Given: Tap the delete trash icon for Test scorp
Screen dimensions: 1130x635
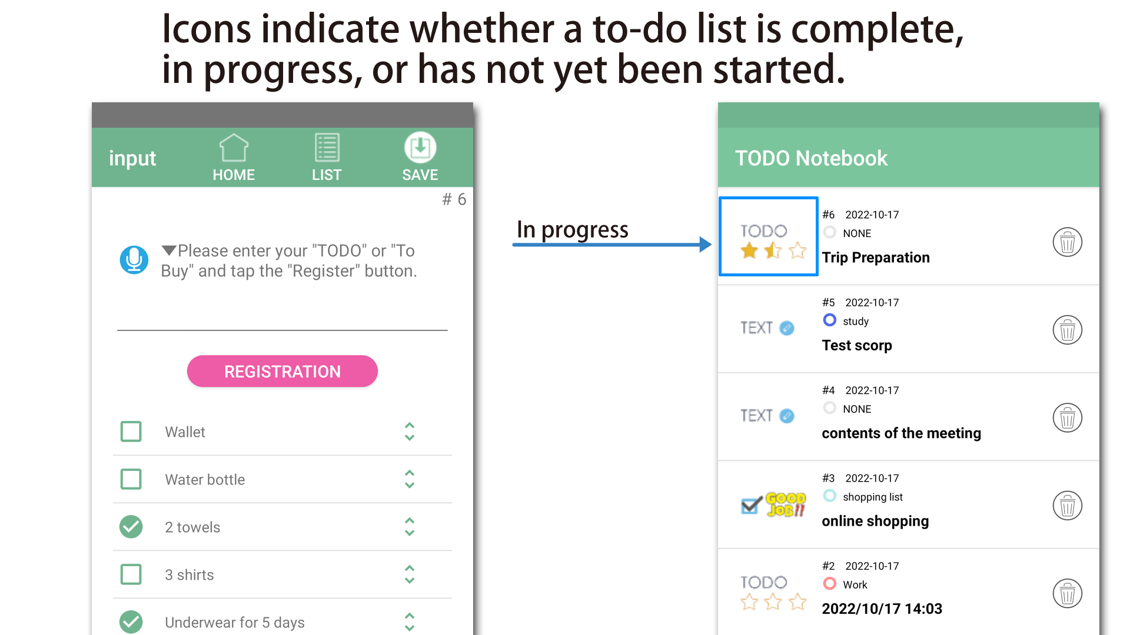Looking at the screenshot, I should [1066, 329].
